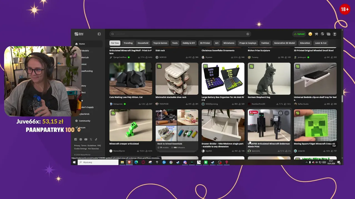Viewport: 355px width, 199px height.
Task: Collapse the sidebar panel icon
Action: tap(99, 34)
